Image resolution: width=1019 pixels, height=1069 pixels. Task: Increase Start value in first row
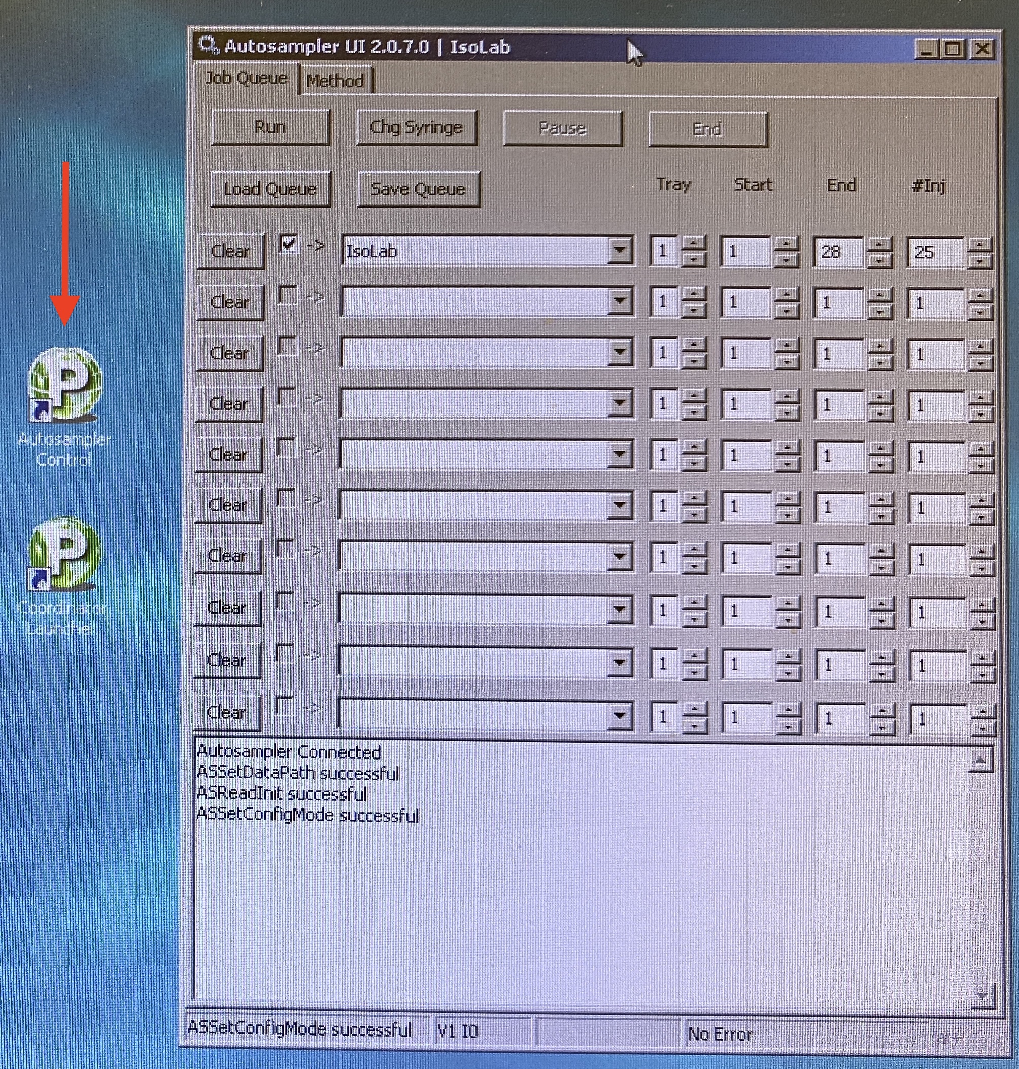pos(786,243)
